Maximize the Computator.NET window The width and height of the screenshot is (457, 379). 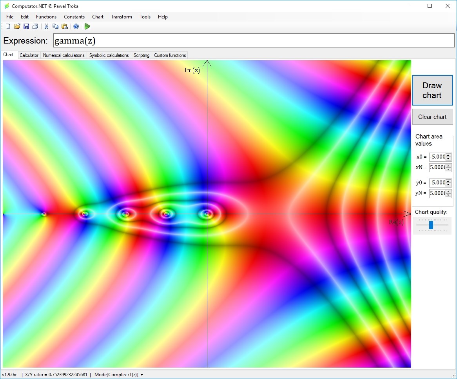click(430, 6)
